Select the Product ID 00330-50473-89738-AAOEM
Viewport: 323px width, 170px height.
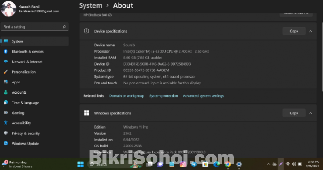[x=146, y=70]
